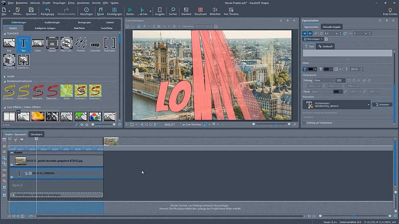Toggle the eye visibility icon in Eigenschaften

[310, 33]
